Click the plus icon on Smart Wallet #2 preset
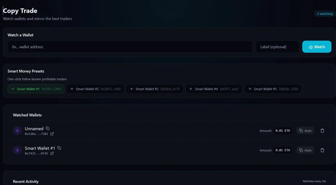 [x=72, y=89]
